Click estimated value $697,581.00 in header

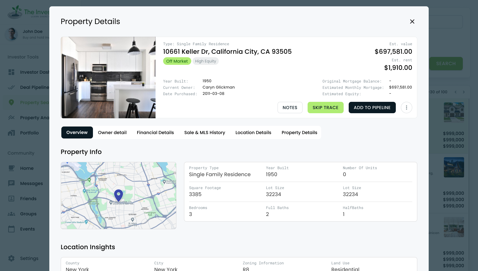[x=393, y=52]
